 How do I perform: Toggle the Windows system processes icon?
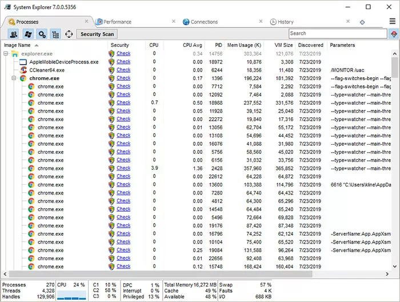click(x=28, y=34)
